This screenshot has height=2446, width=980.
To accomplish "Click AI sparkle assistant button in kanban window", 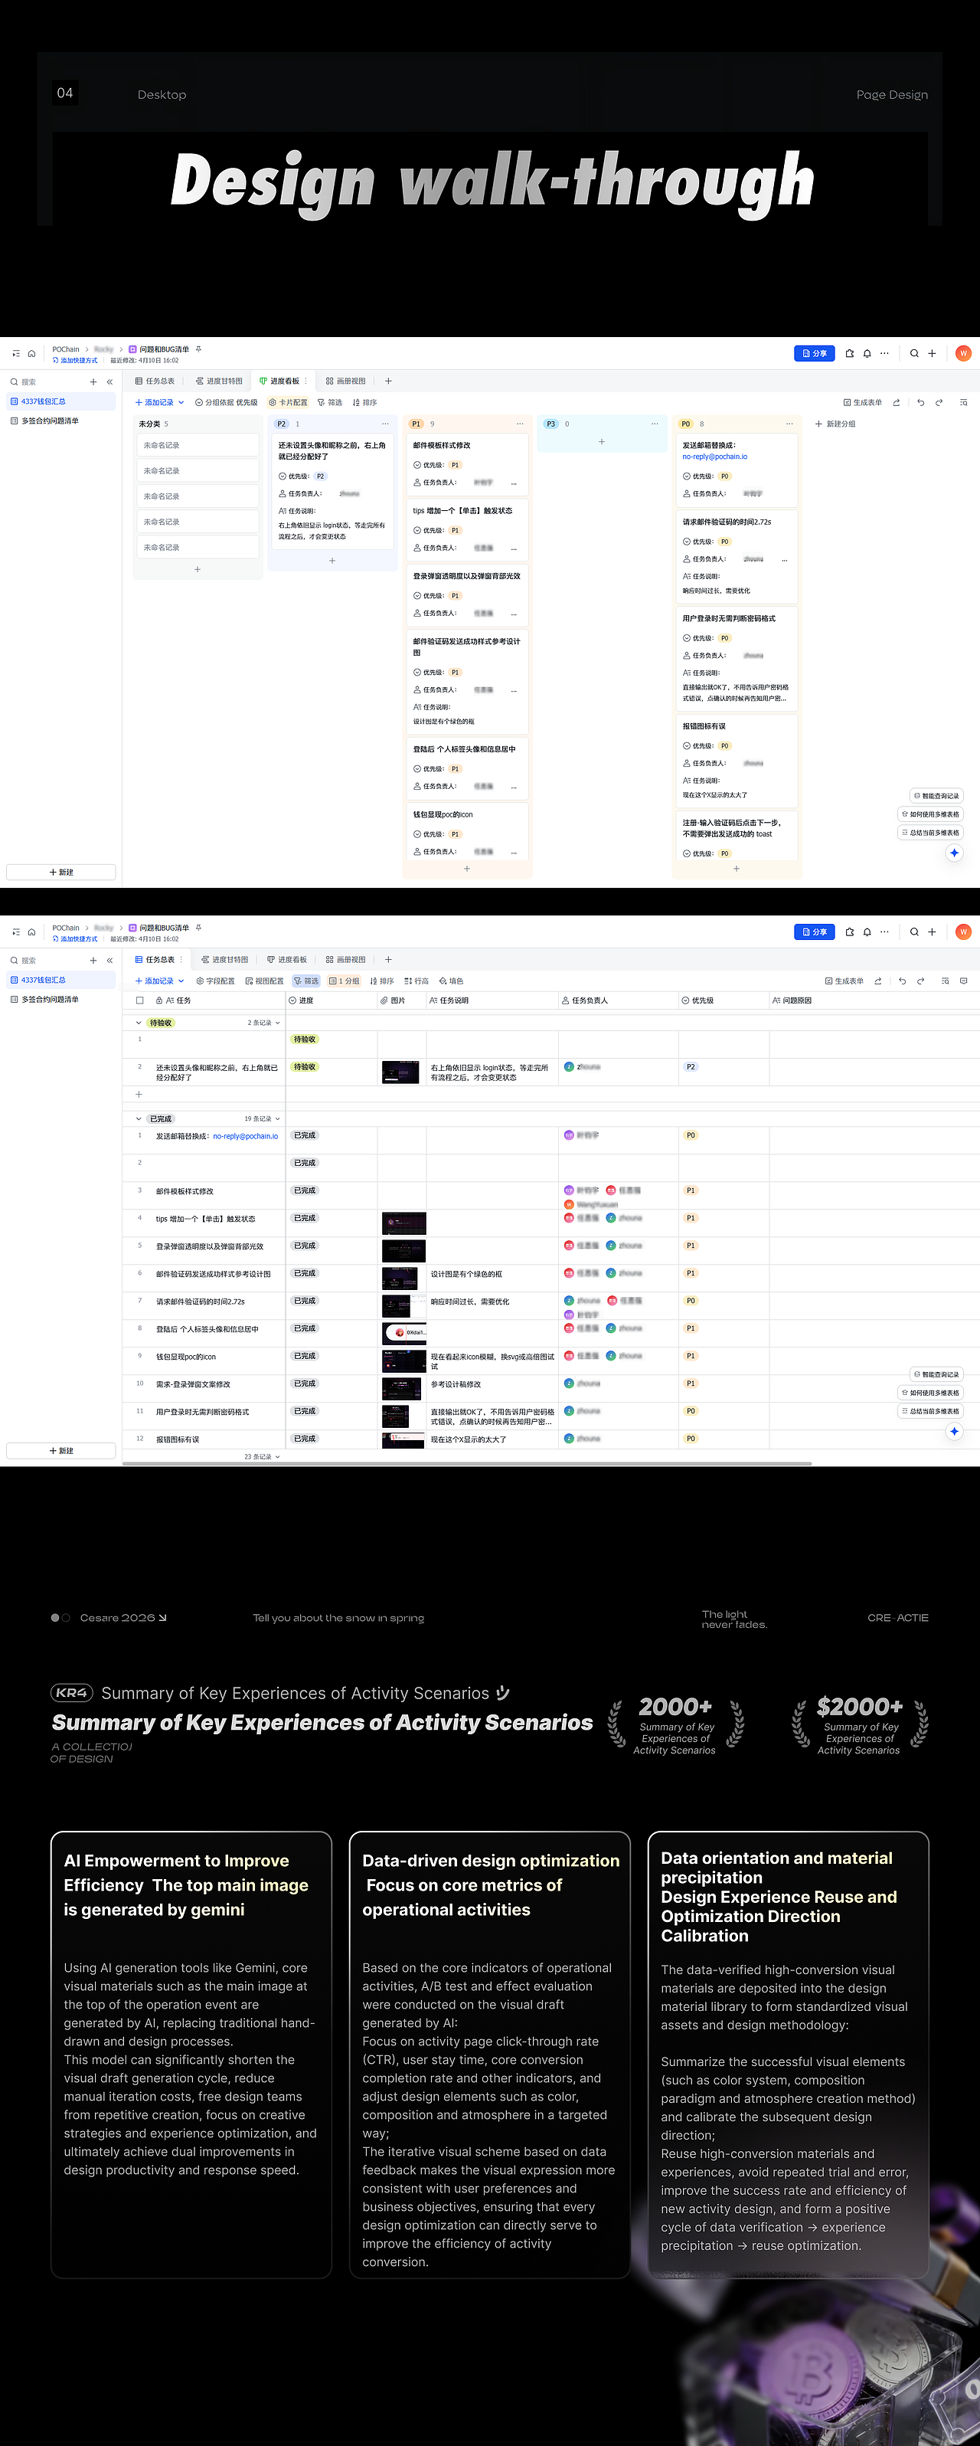I will 955,853.
